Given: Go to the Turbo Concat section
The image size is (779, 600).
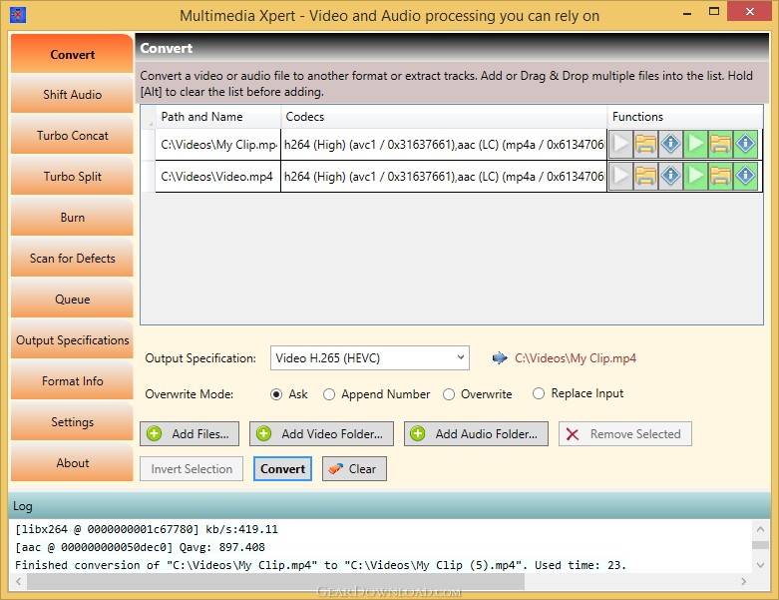Looking at the screenshot, I should [72, 135].
